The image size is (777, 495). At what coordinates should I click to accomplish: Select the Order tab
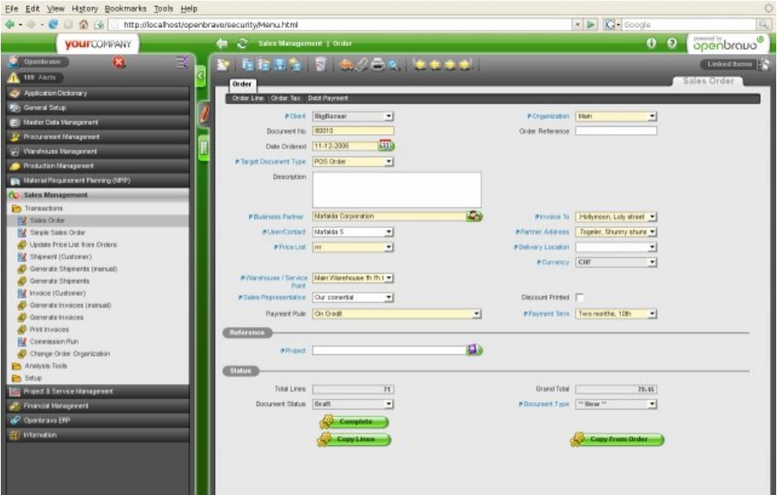(242, 84)
